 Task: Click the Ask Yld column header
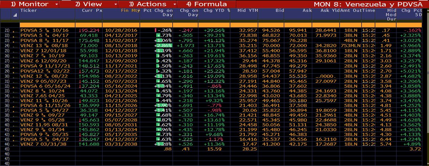click(330, 11)
